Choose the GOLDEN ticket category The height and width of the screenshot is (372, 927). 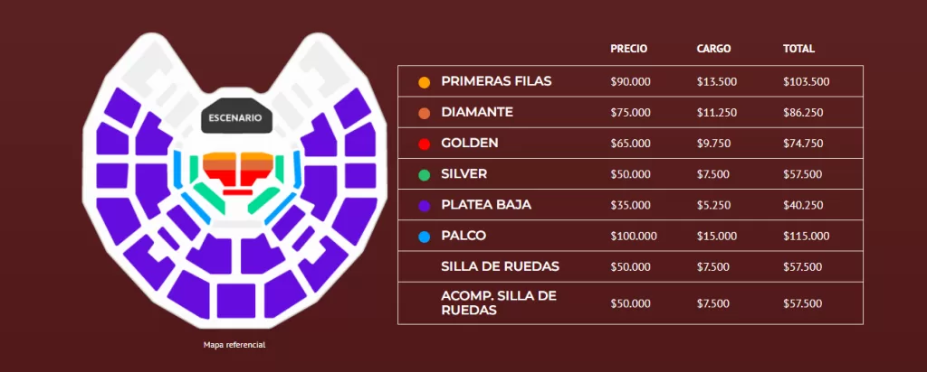pyautogui.click(x=469, y=143)
